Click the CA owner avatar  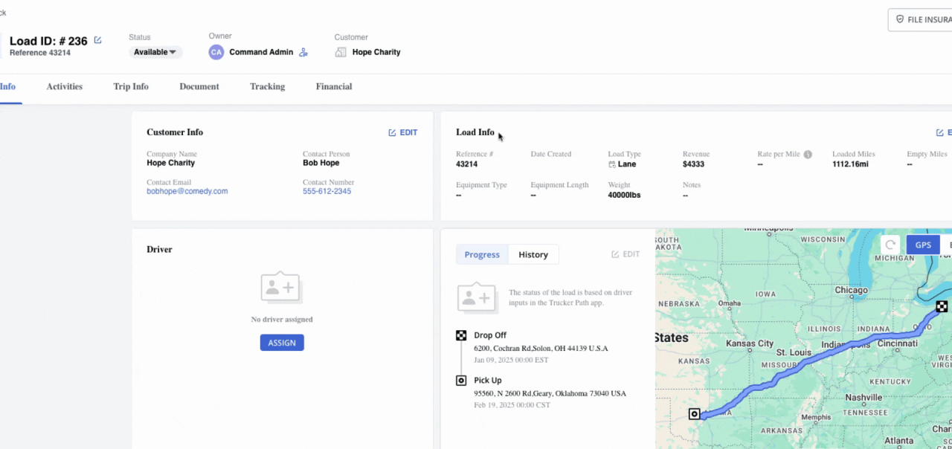click(216, 52)
